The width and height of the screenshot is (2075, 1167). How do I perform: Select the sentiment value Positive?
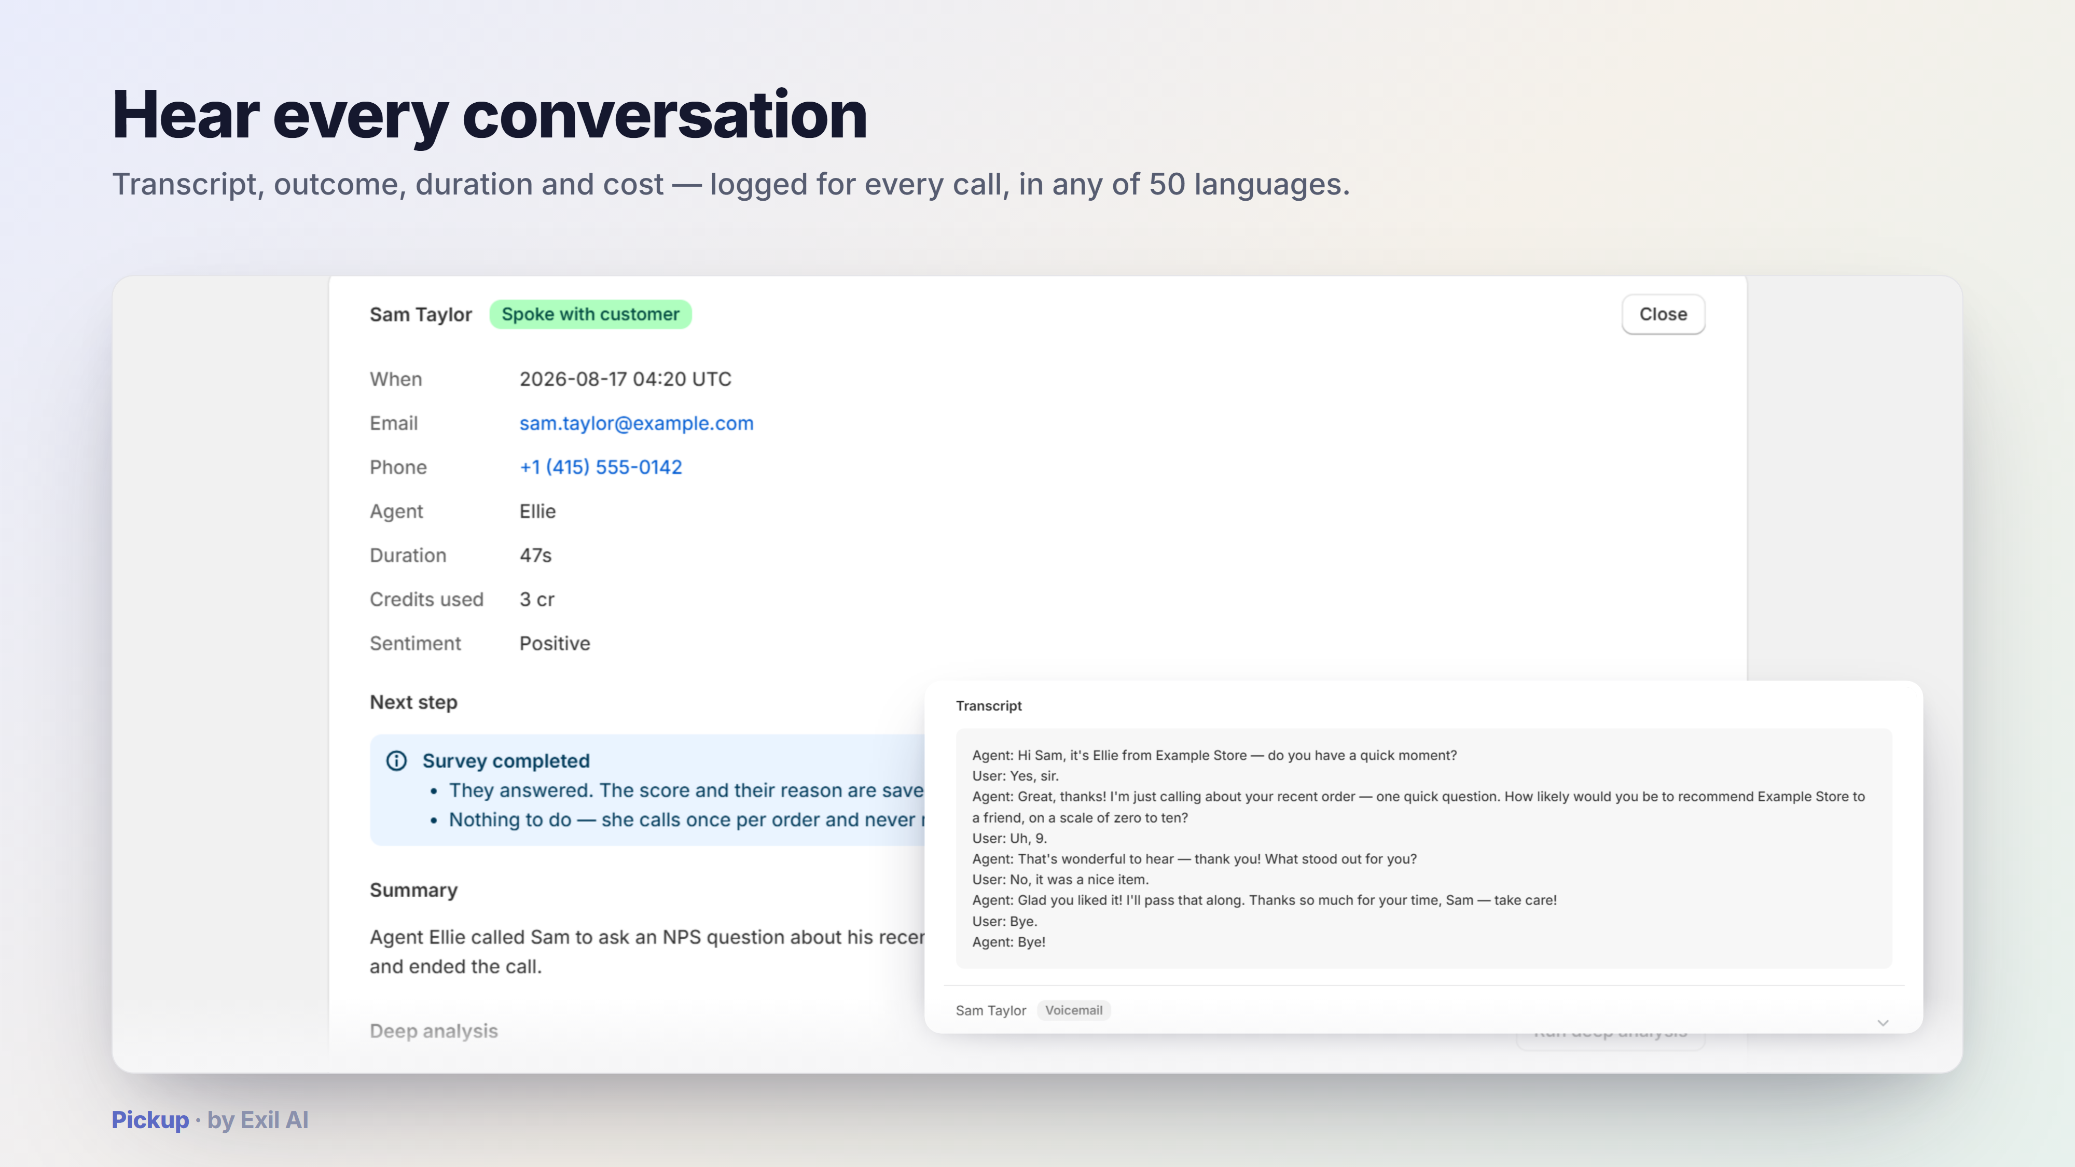(554, 644)
